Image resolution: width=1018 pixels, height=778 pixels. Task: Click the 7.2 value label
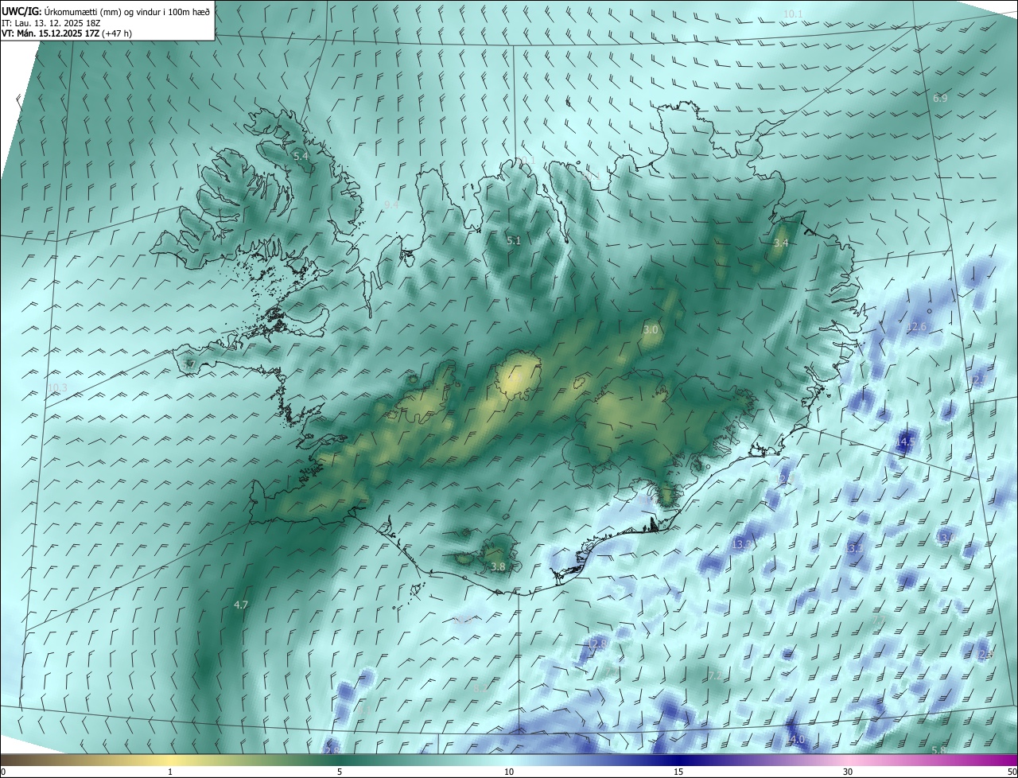point(715,675)
